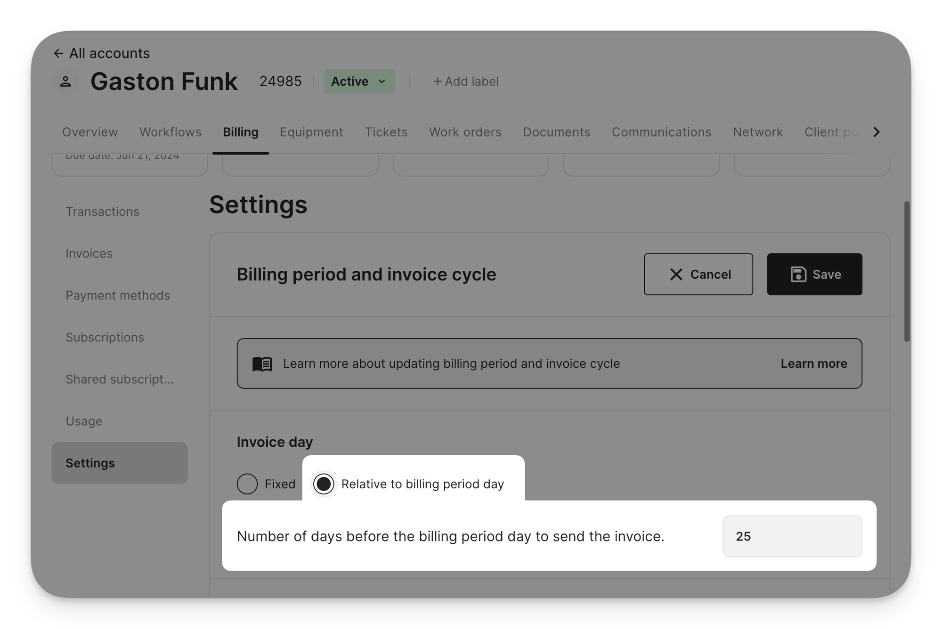Click account number 24985
942x629 pixels.
[280, 81]
